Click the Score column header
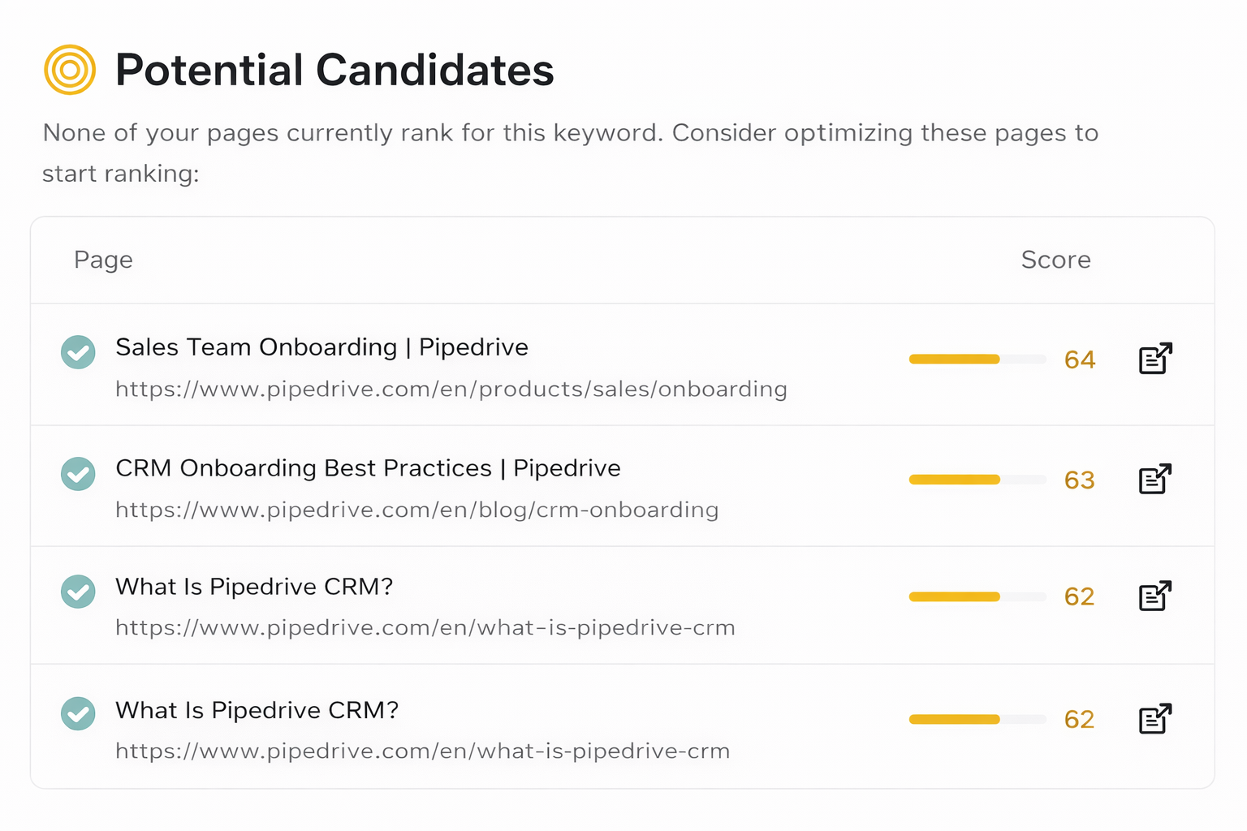1247x831 pixels. [x=1055, y=260]
